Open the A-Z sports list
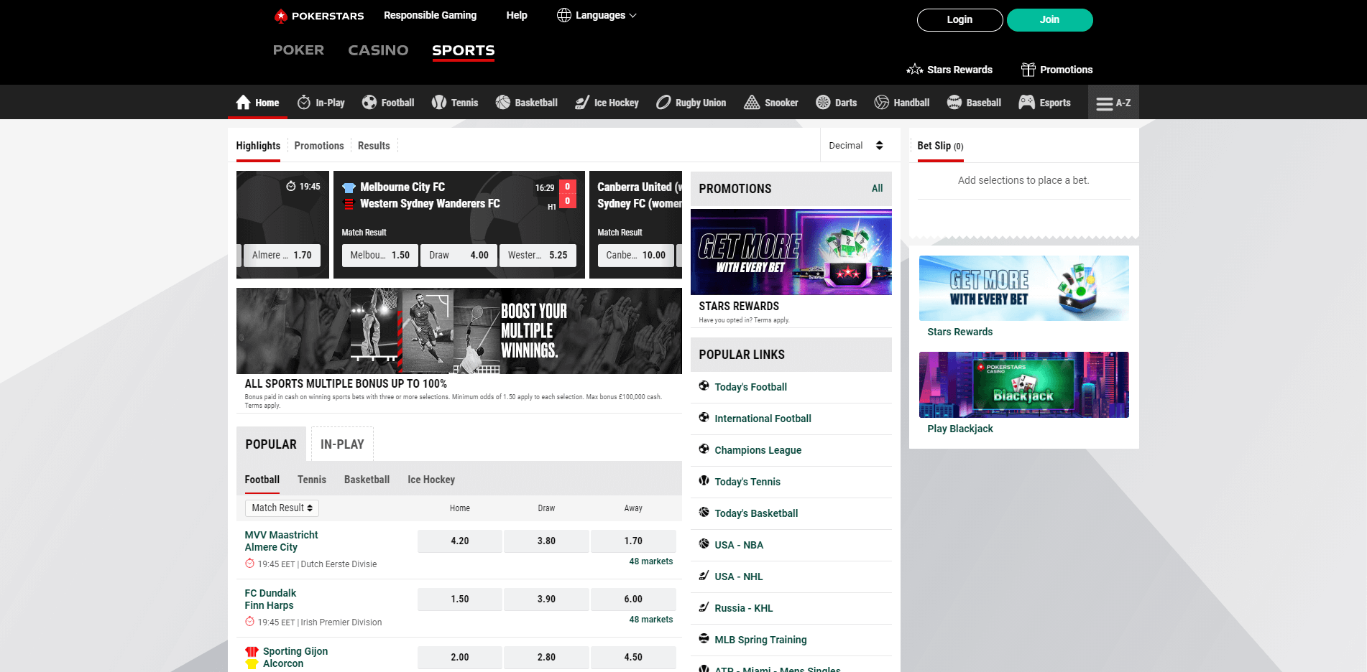The image size is (1367, 672). tap(1113, 102)
